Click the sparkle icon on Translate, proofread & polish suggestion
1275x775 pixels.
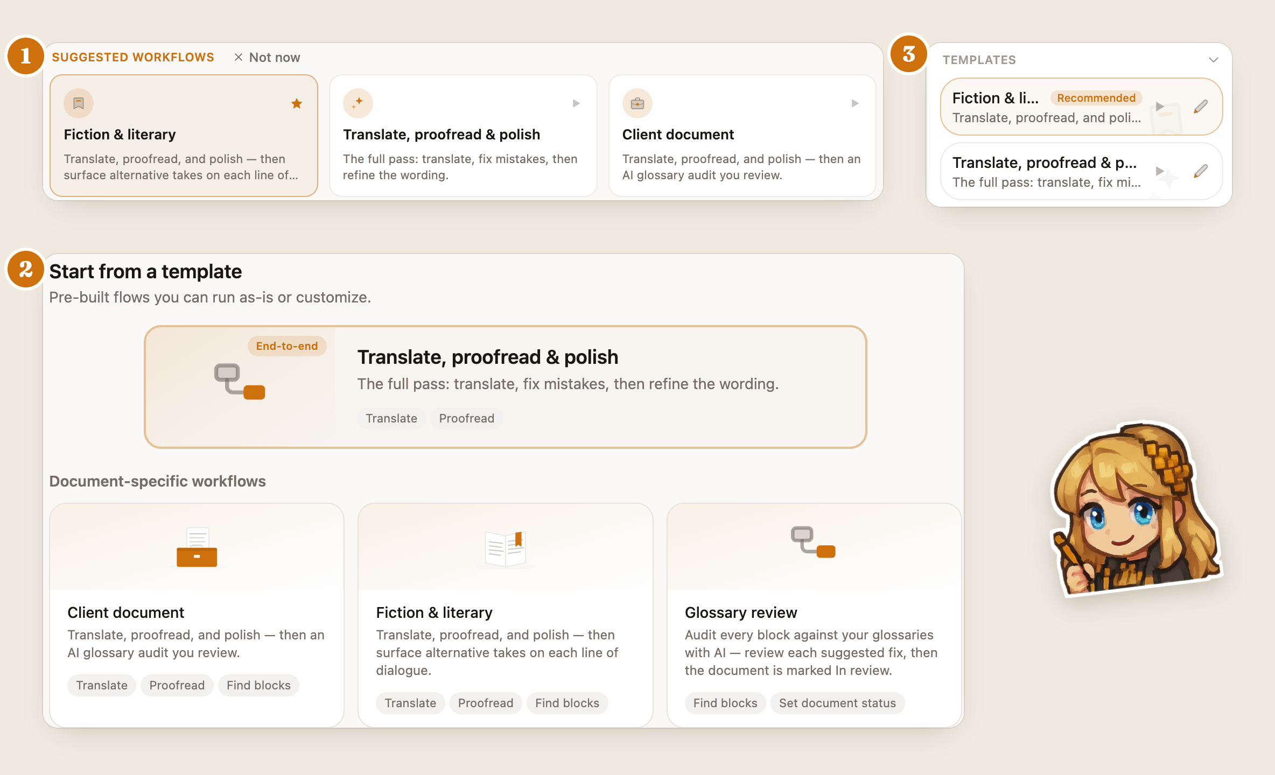pos(358,103)
